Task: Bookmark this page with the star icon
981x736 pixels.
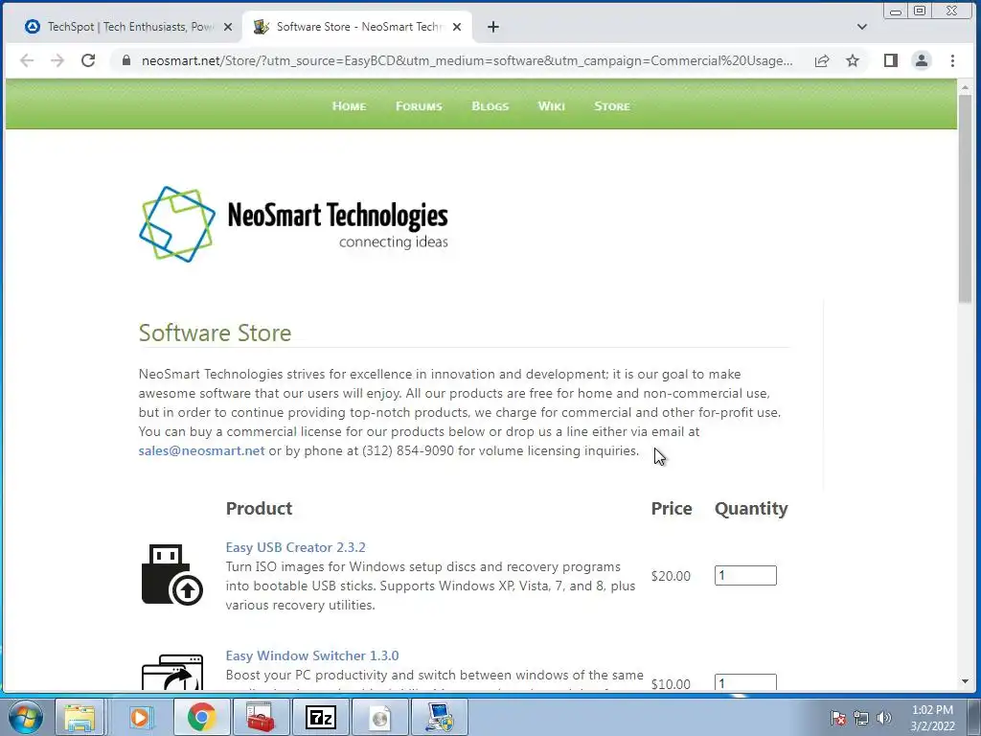Action: 852,60
